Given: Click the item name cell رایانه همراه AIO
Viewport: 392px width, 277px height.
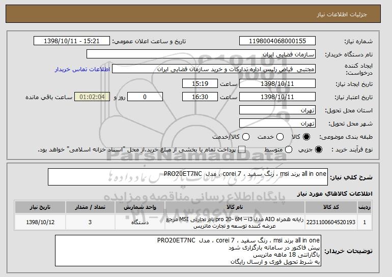Looking at the screenshot, I should [x=235, y=222].
